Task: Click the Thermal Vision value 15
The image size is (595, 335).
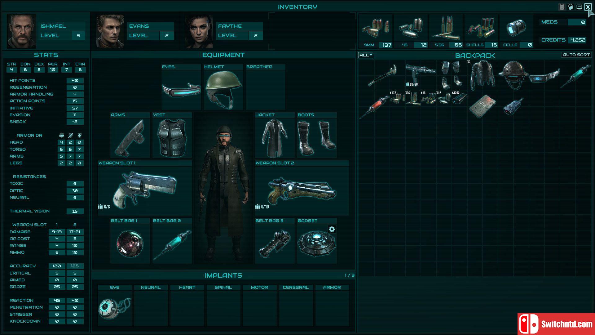Action: 75,211
